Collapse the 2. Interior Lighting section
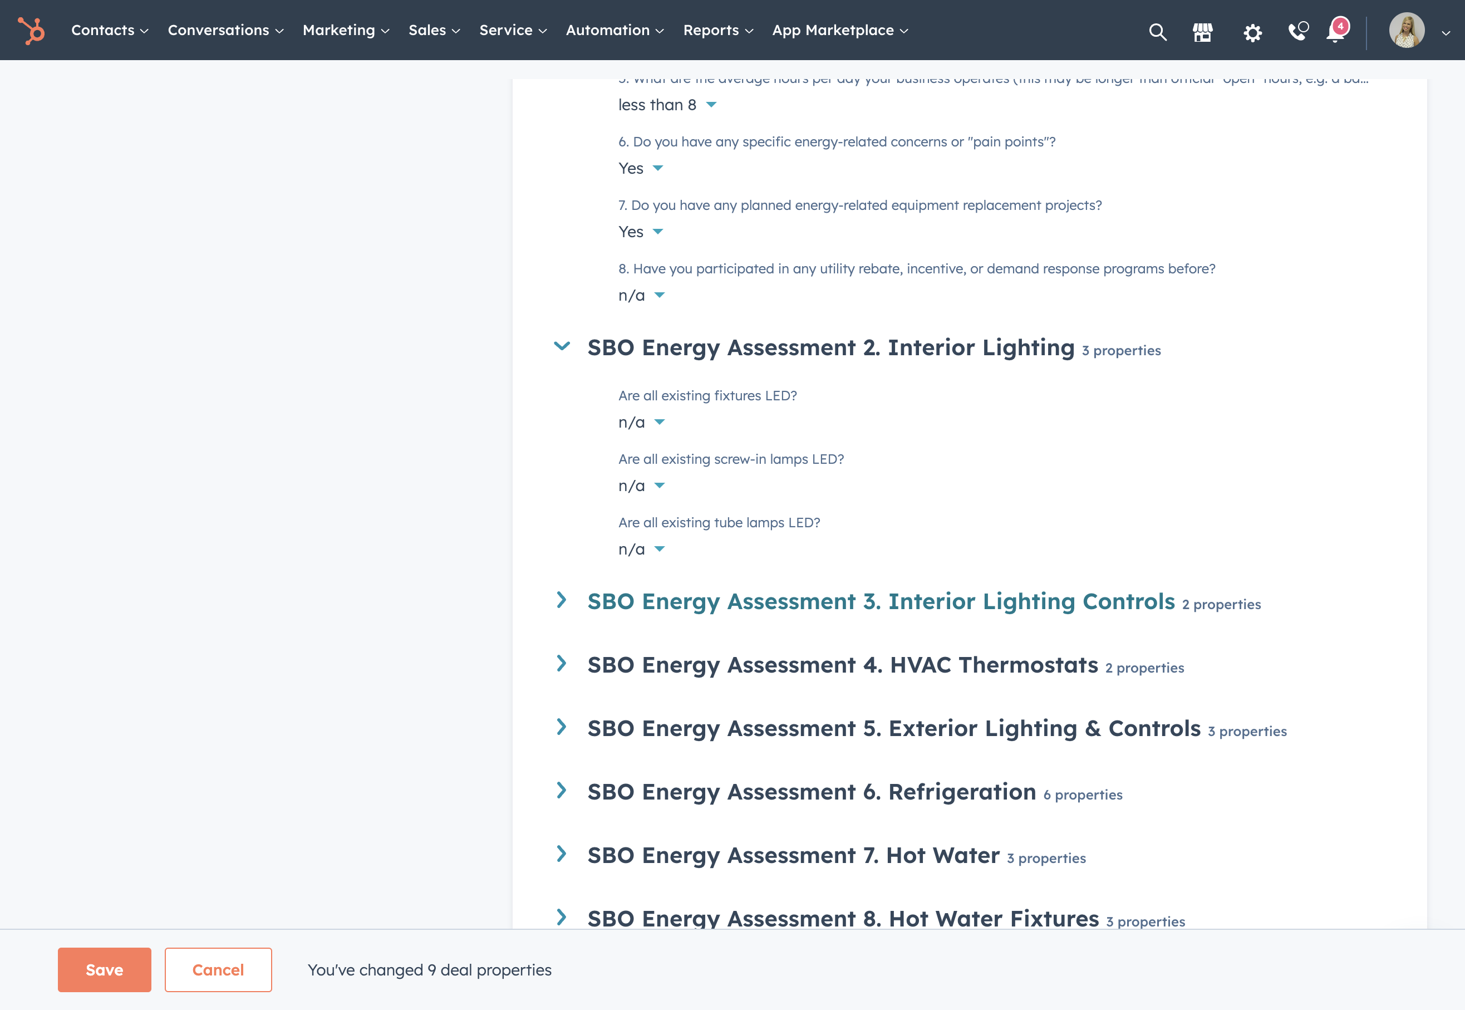This screenshot has width=1465, height=1010. (562, 346)
